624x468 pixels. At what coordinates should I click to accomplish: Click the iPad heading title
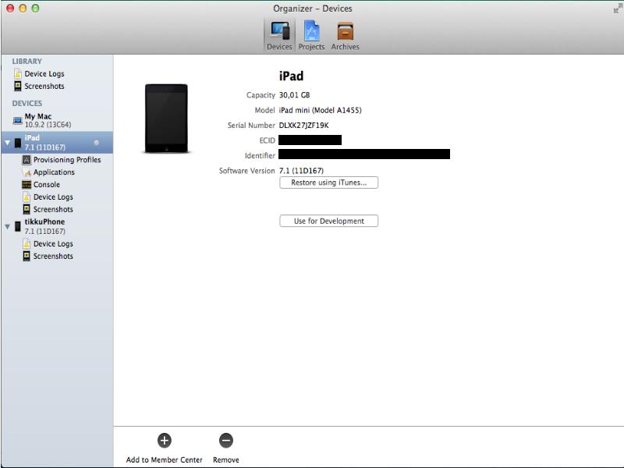[x=291, y=76]
